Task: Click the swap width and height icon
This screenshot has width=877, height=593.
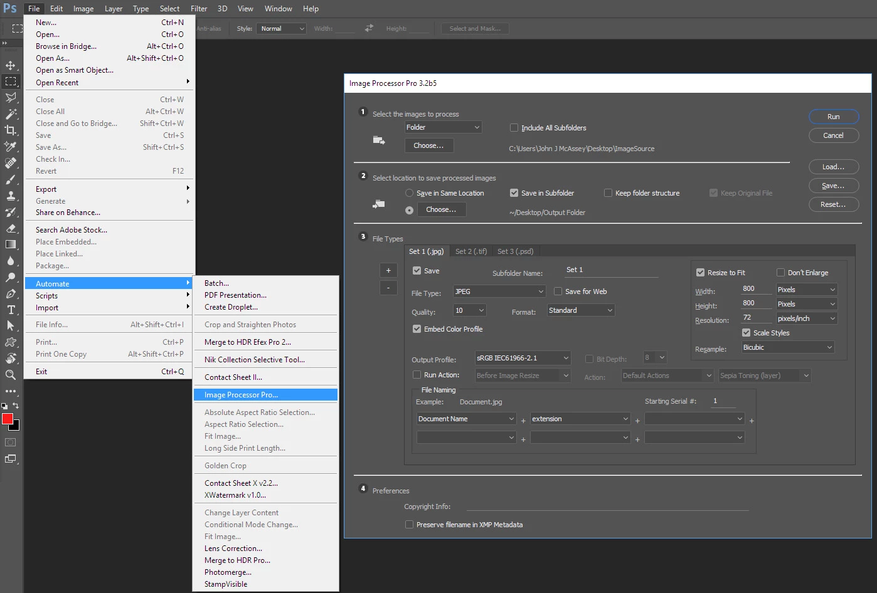Action: [x=369, y=28]
